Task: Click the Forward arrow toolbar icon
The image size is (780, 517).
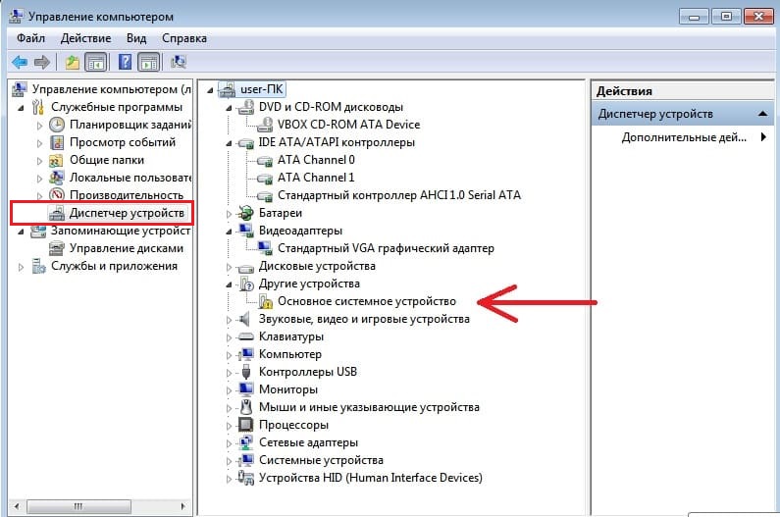Action: (42, 62)
